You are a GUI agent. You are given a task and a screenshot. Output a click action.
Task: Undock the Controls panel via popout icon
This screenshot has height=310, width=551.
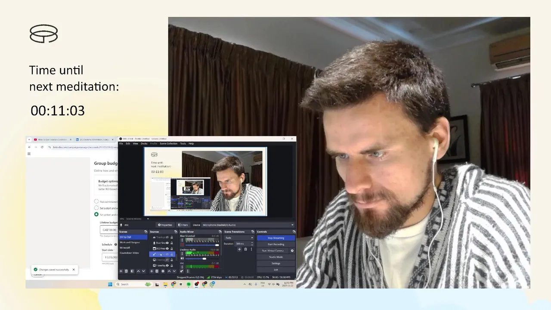[294, 232]
